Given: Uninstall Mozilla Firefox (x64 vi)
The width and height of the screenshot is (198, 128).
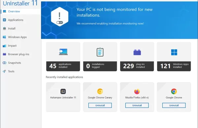Looking at the screenshot, I should click(x=137, y=105).
